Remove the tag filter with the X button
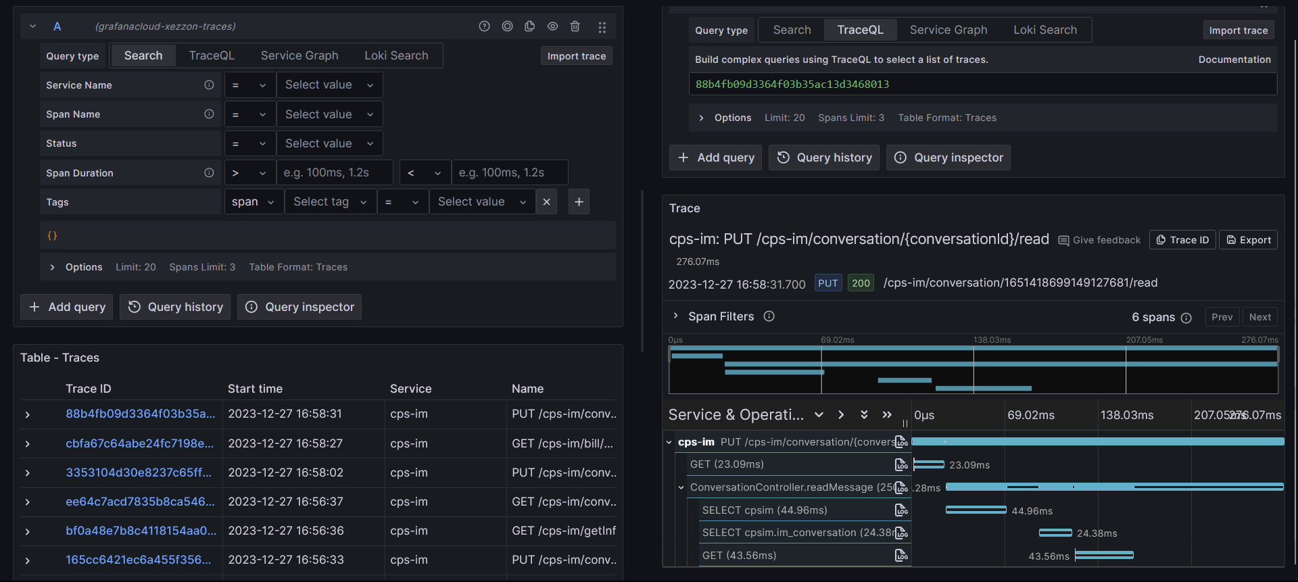 pyautogui.click(x=546, y=202)
